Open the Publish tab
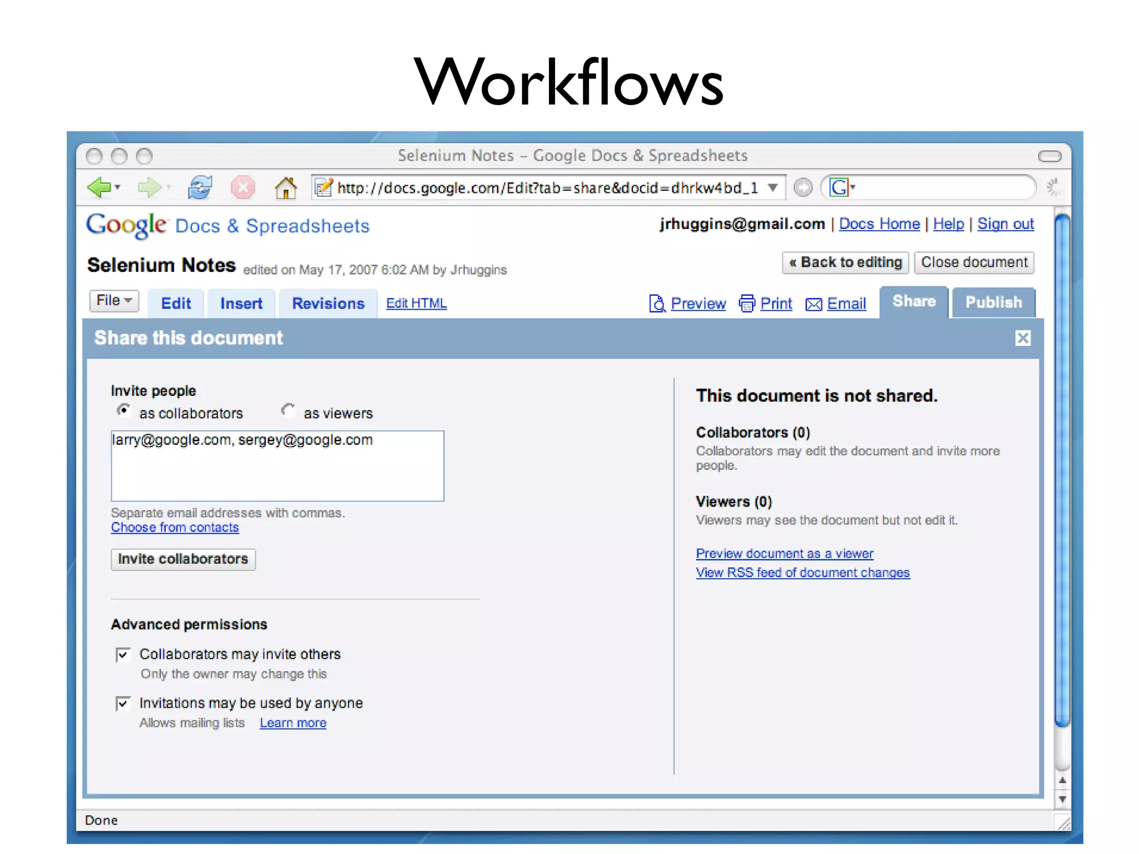This screenshot has width=1139, height=854. [993, 302]
